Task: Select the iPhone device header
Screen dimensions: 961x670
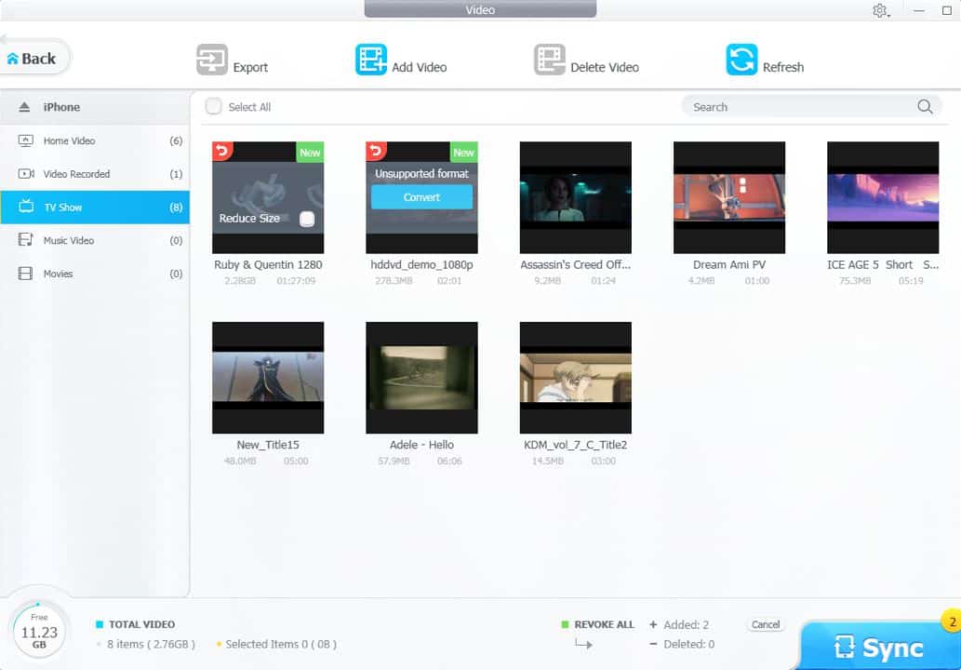Action: click(x=95, y=107)
